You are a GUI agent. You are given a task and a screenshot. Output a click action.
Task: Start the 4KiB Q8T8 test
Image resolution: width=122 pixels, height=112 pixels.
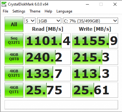pyautogui.click(x=14, y=57)
